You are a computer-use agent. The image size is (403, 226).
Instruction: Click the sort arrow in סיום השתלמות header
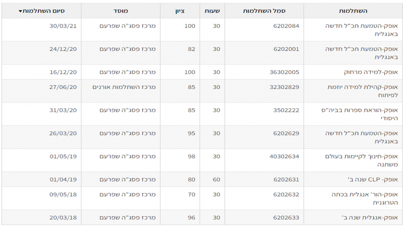pyautogui.click(x=20, y=11)
